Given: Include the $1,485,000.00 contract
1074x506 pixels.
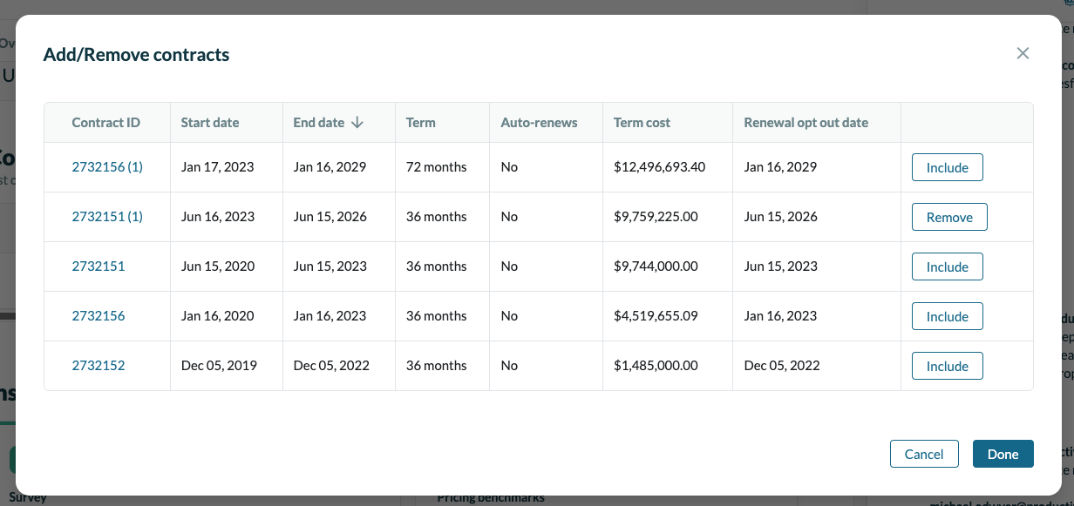Looking at the screenshot, I should click(x=947, y=366).
